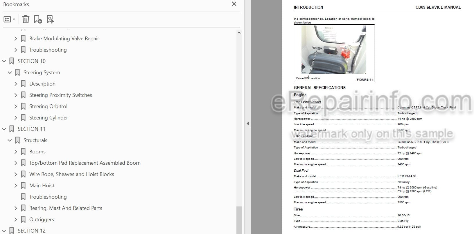This screenshot has height=234, width=474.
Task: Click CD09 SERVICE MANUAL header text
Action: pyautogui.click(x=438, y=7)
